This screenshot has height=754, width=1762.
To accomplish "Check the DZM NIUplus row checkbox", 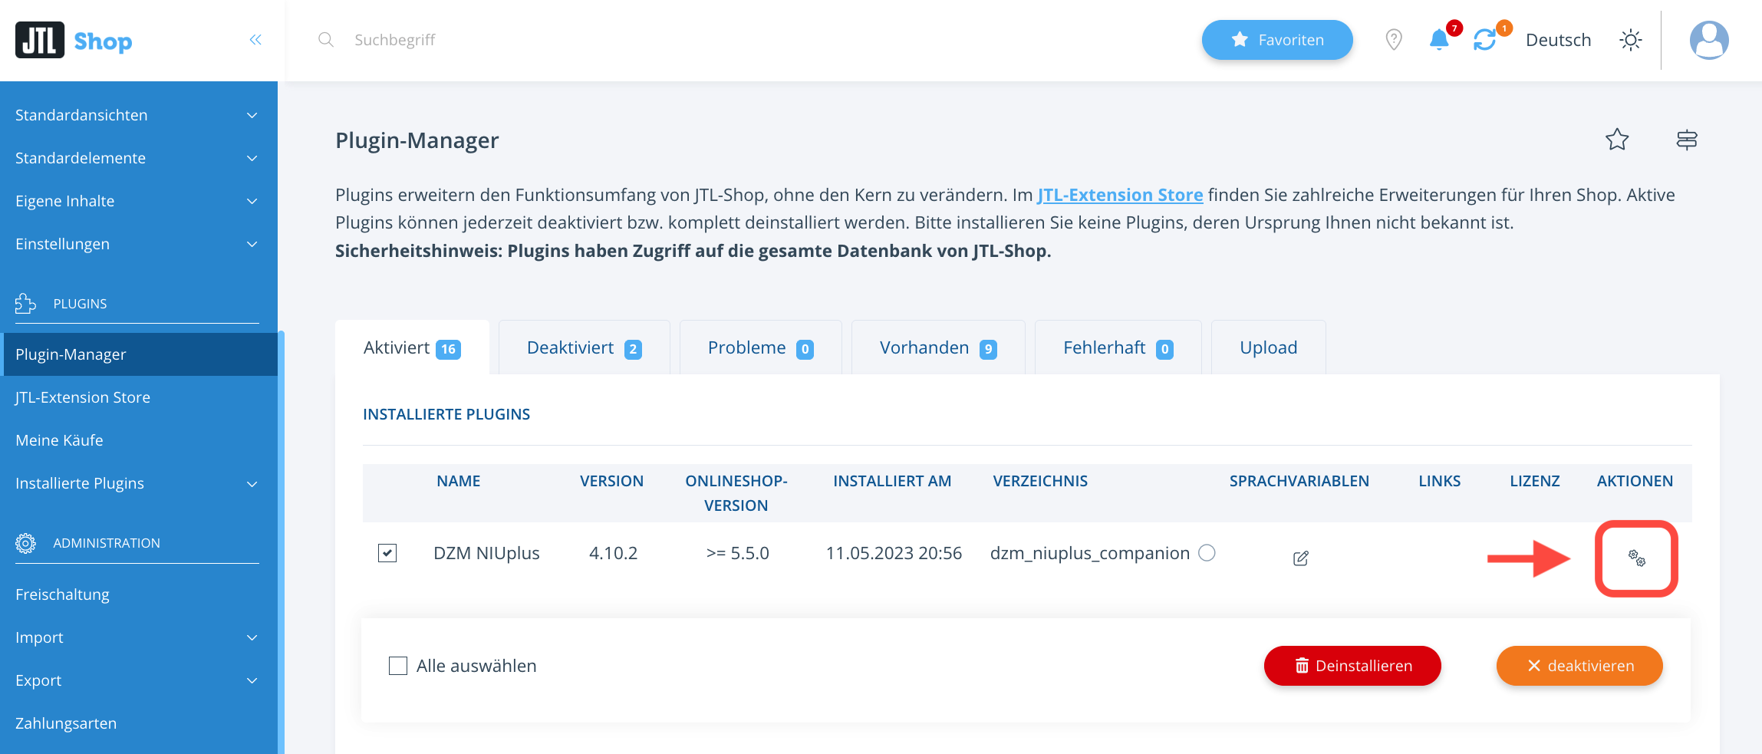I will pos(387,553).
